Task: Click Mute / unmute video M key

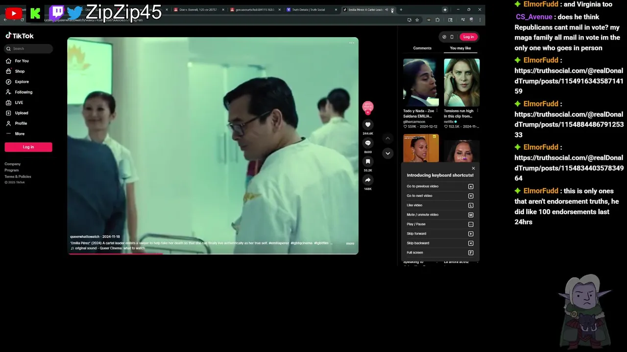Action: click(471, 215)
